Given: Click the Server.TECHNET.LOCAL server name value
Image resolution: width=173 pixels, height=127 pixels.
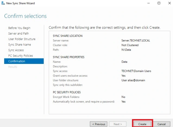Looking at the screenshot, I should tap(136, 41).
